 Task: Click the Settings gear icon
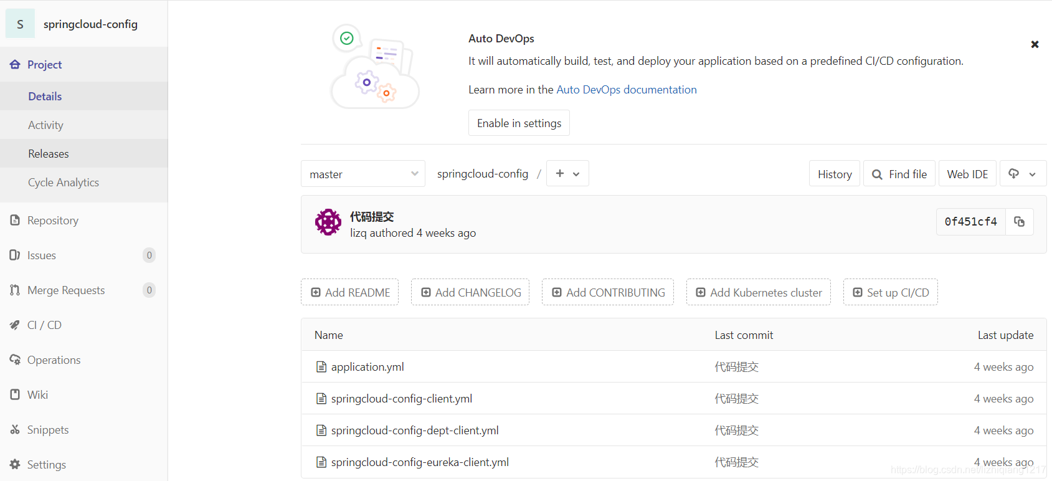click(15, 464)
